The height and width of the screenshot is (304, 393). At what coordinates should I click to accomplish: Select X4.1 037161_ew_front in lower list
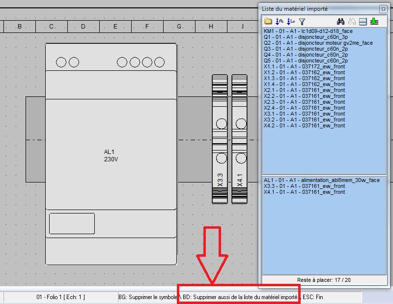tap(304, 192)
